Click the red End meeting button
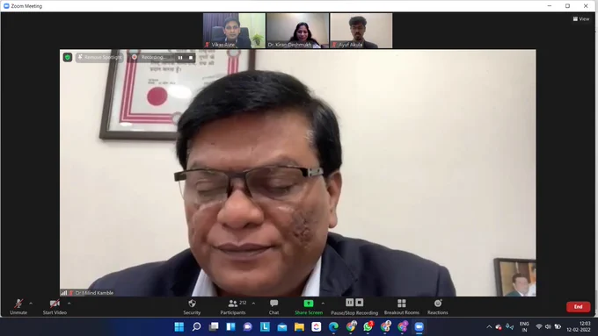The height and width of the screenshot is (336, 598). [578, 307]
